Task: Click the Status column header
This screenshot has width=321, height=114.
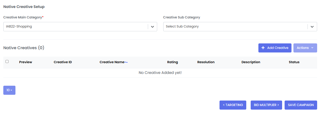Action: [294, 62]
